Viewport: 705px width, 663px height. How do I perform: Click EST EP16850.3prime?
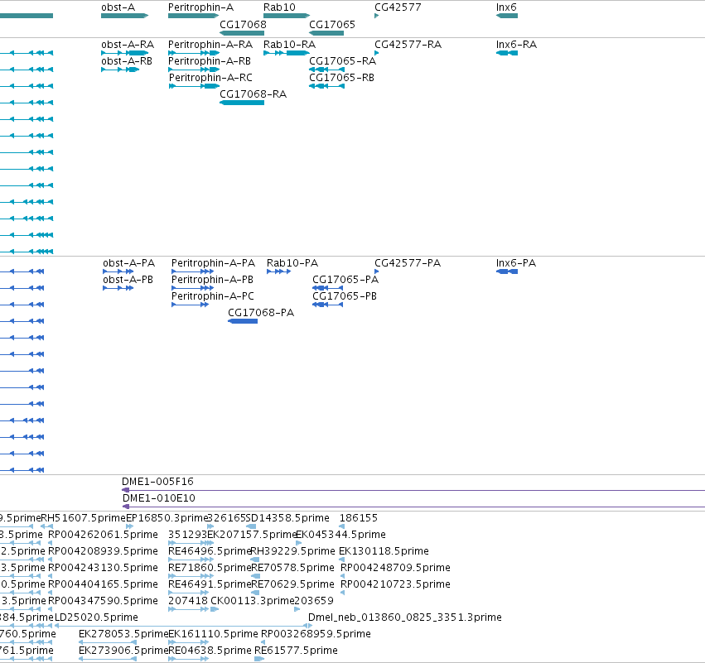pyautogui.click(x=167, y=518)
